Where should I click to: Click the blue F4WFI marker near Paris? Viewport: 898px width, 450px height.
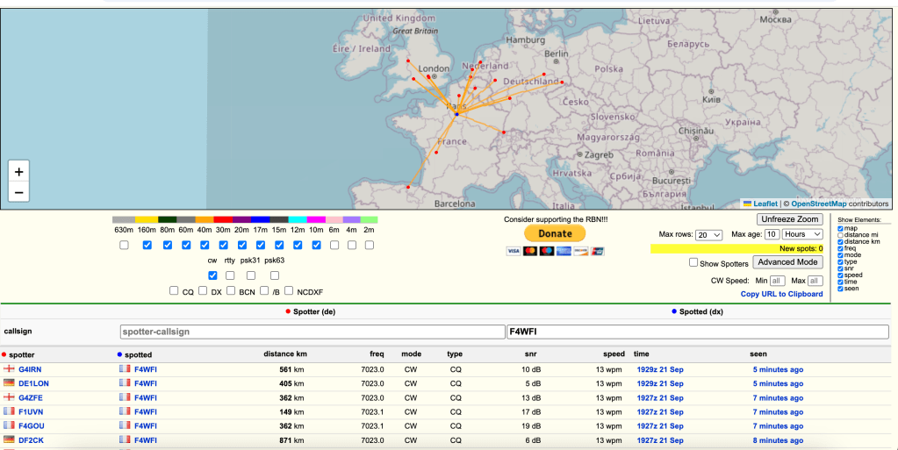[456, 114]
